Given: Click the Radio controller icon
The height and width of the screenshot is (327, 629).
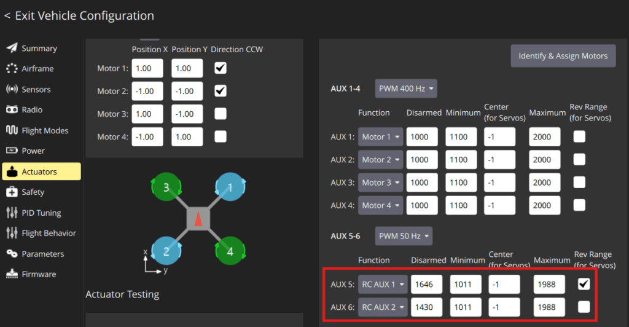Looking at the screenshot, I should click(x=12, y=109).
